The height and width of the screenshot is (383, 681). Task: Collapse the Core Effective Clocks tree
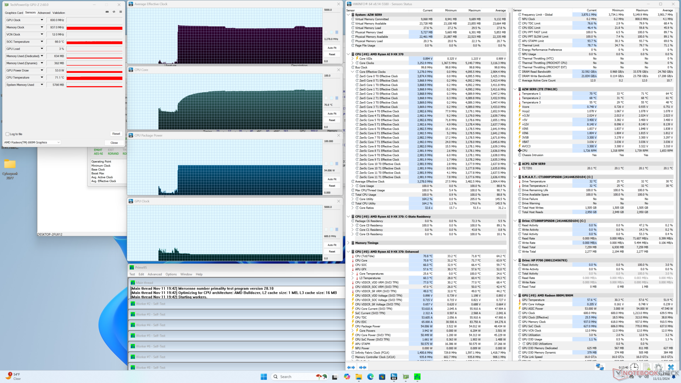353,72
